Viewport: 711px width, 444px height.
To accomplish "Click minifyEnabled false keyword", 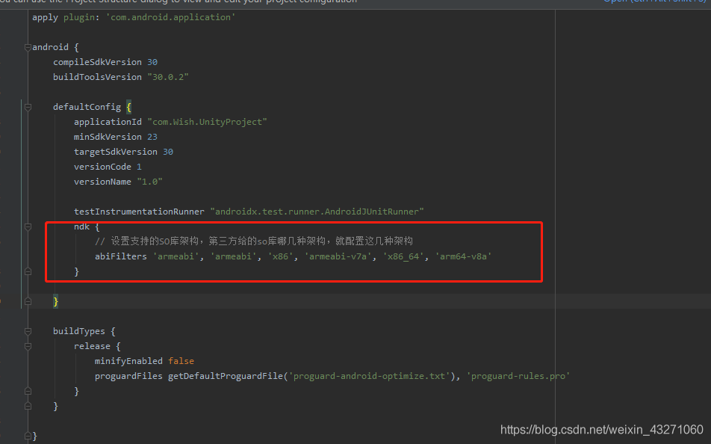I will pyautogui.click(x=181, y=361).
